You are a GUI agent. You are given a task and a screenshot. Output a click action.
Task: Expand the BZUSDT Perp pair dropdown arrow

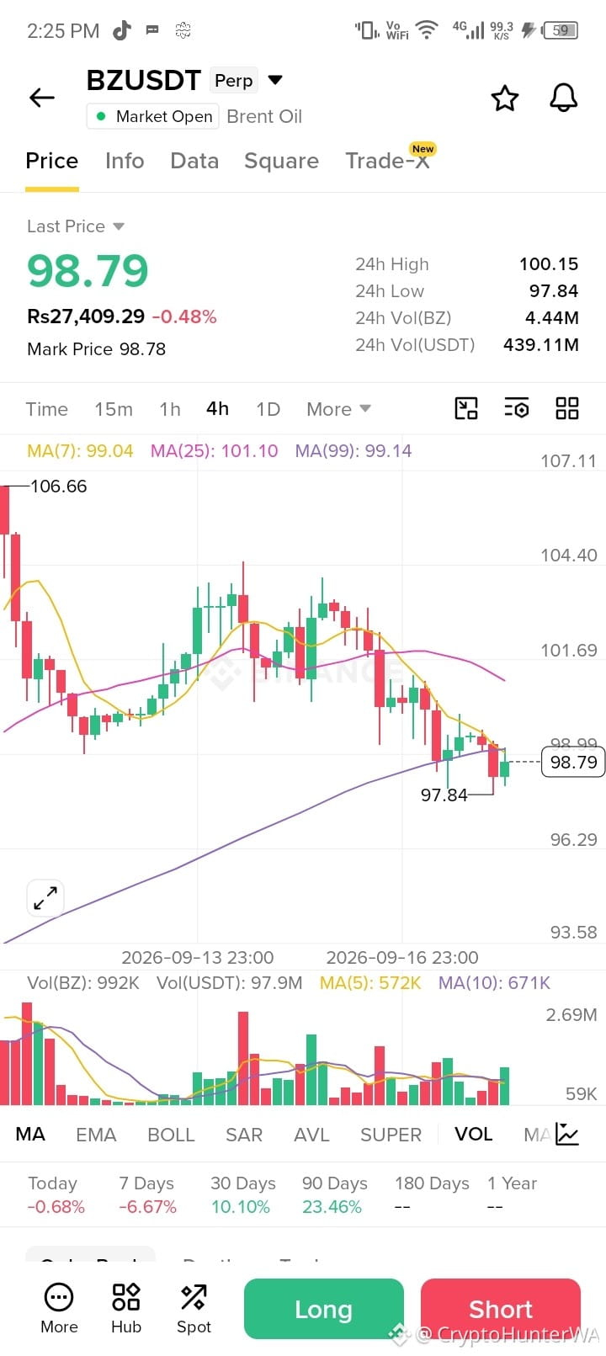(274, 81)
